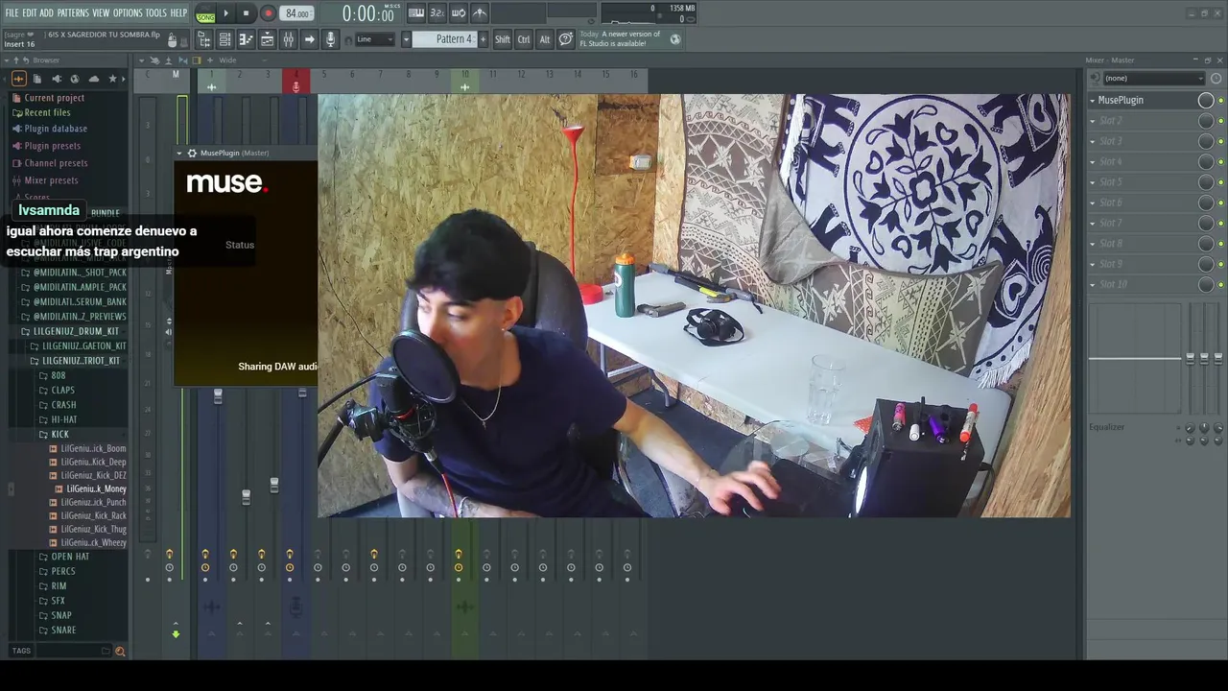Expand the LILGENIUZ.GAETON_KIT folder
This screenshot has height=691, width=1228.
click(83, 345)
